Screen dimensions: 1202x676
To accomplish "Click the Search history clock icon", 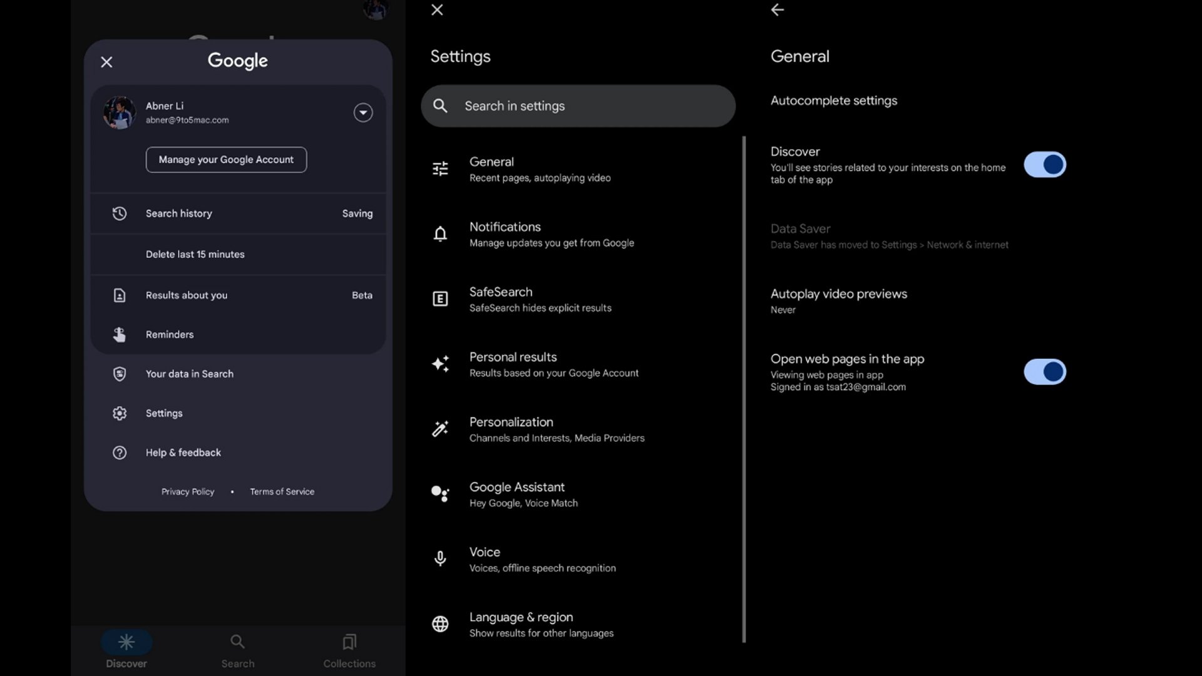I will tap(120, 213).
